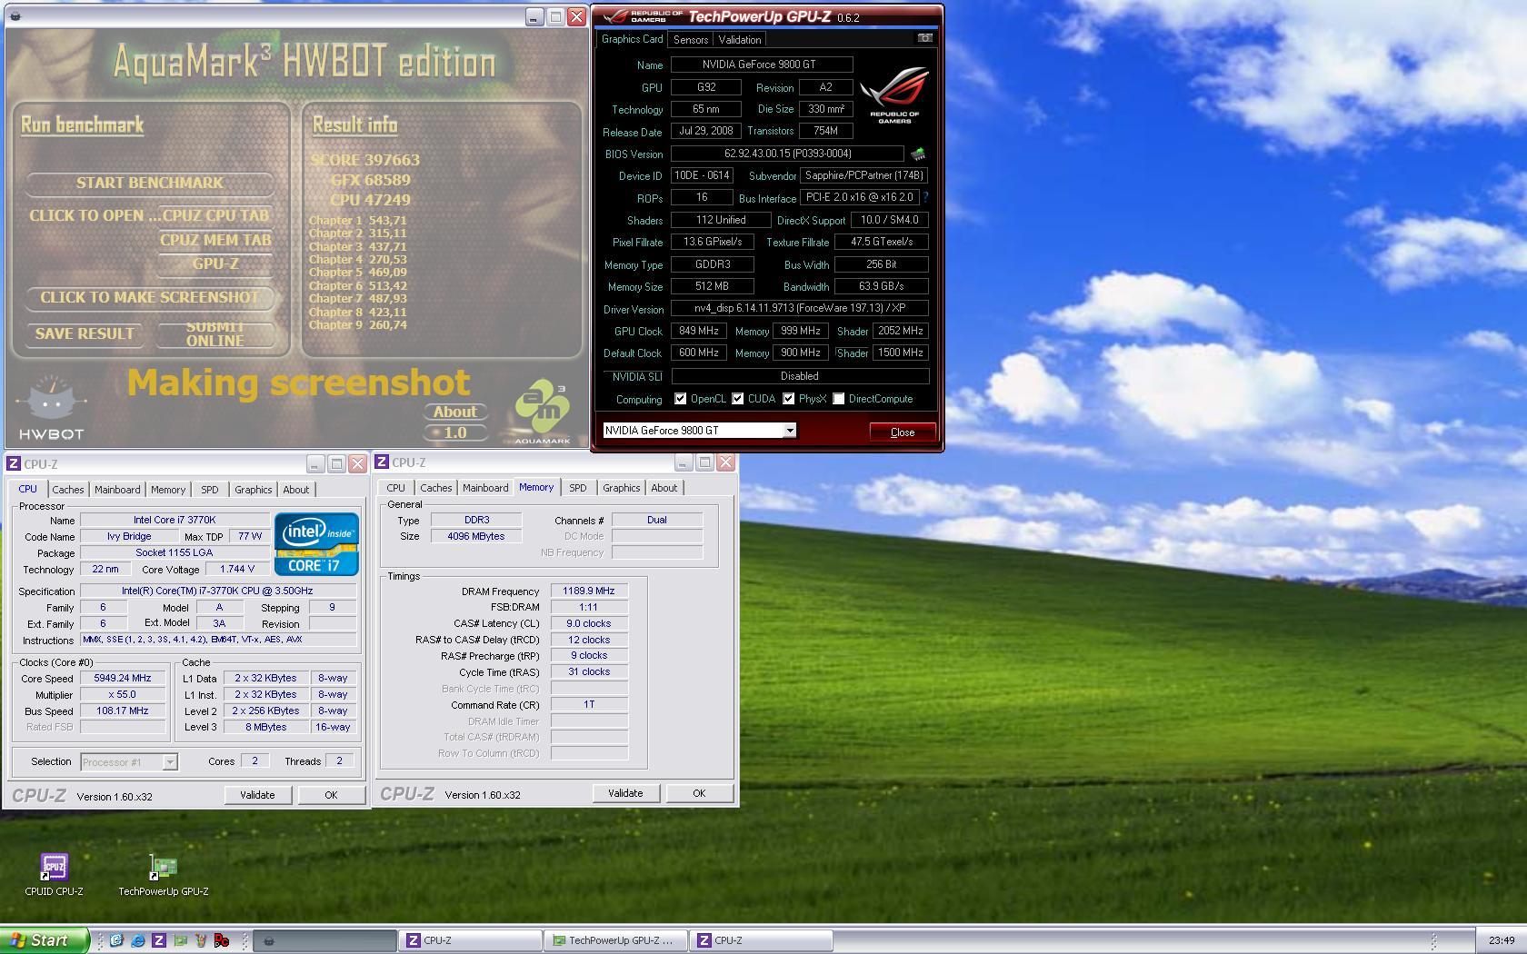Click Validate in the CPU-Z Memory window
This screenshot has height=954, width=1527.
[625, 793]
